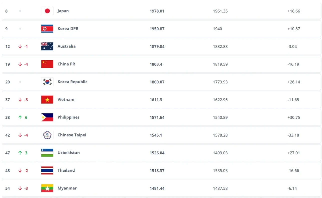Viewport: 322px width, 198px height.
Task: Click the Australia flag icon
Action: coord(47,46)
